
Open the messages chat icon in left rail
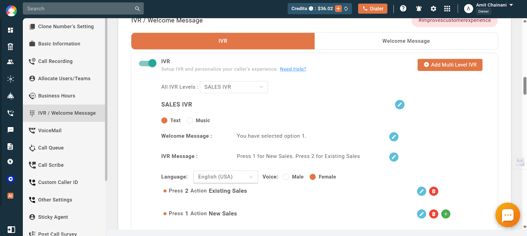pyautogui.click(x=11, y=130)
